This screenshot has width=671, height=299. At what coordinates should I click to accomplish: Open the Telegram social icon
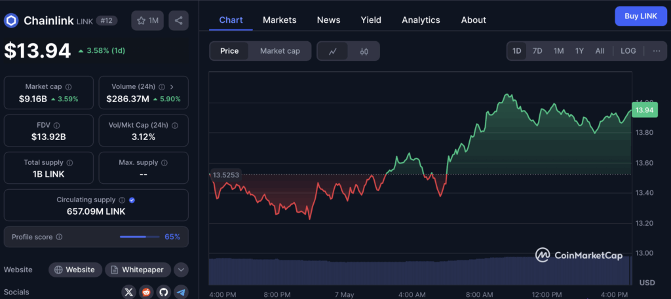181,292
